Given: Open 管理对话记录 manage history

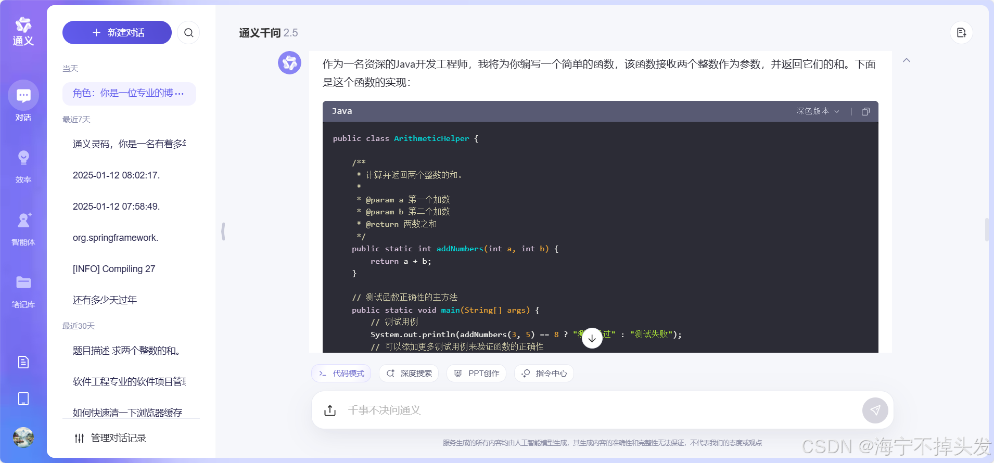Looking at the screenshot, I should tap(110, 438).
